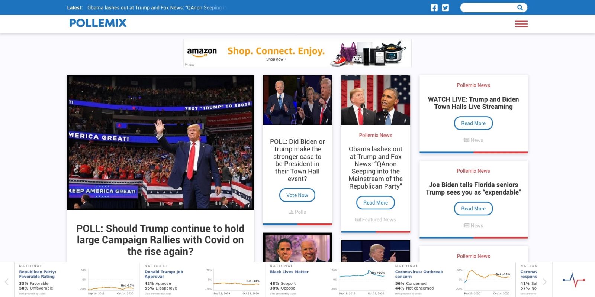Image resolution: width=595 pixels, height=297 pixels.
Task: Click the search magnifier icon
Action: pos(520,7)
